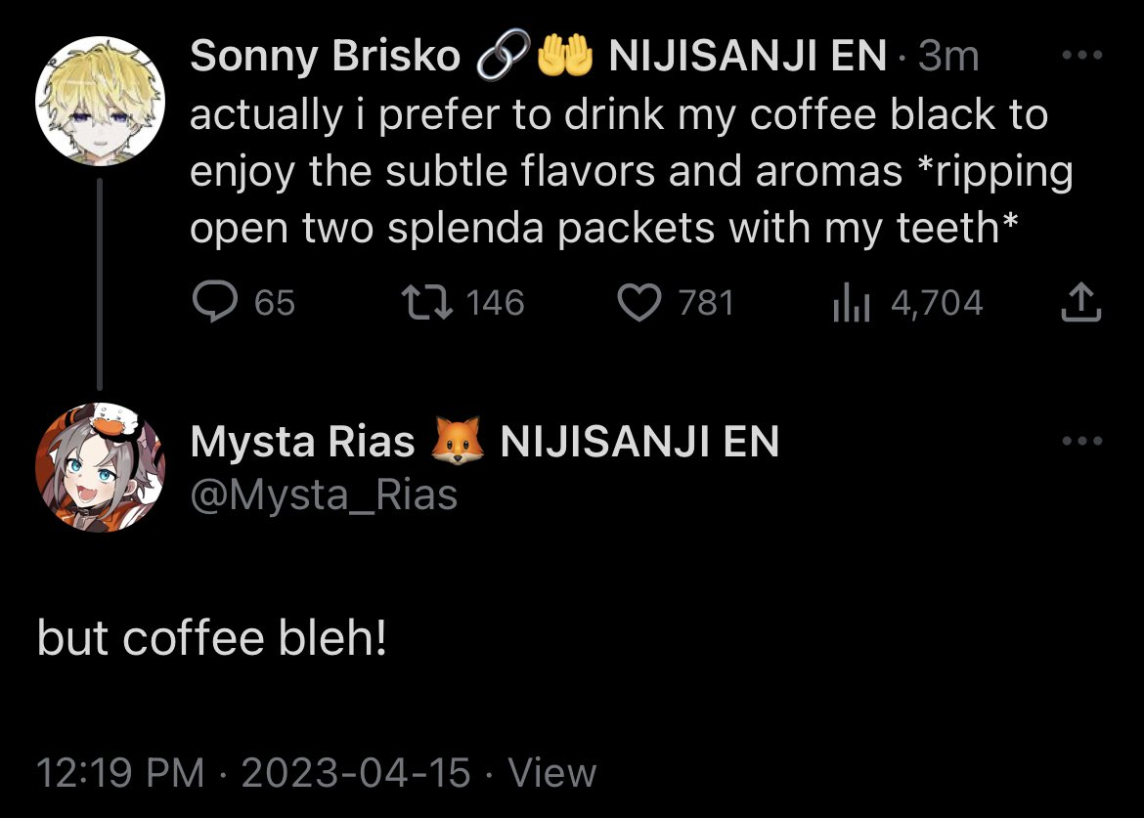Like Sonny Brisko's tweet with the heart
The width and height of the screenshot is (1144, 818).
point(640,303)
